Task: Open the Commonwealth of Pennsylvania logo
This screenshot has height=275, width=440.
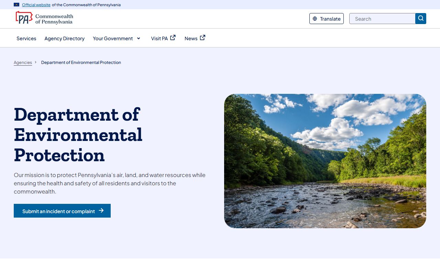Action: (44, 18)
